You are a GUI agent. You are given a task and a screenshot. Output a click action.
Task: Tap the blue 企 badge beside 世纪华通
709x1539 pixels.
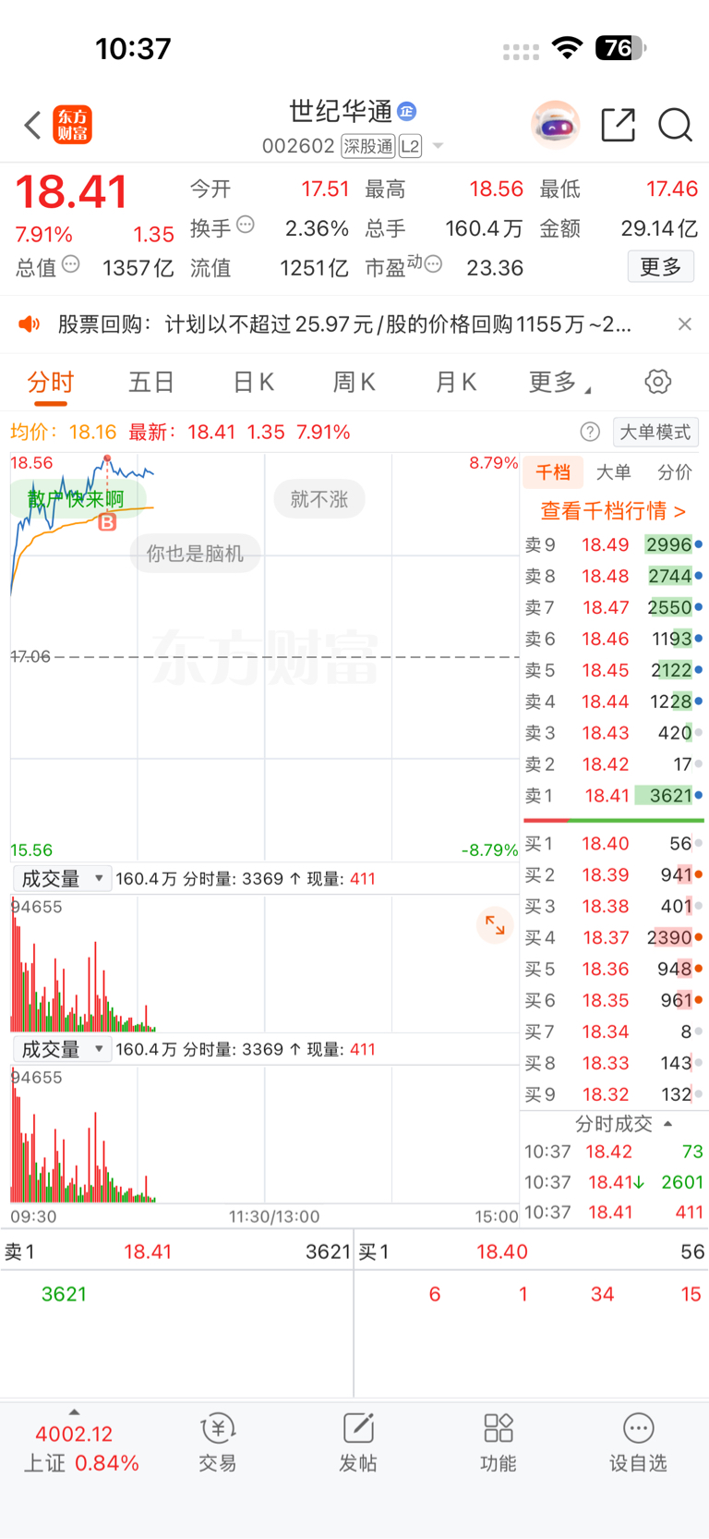point(406,112)
